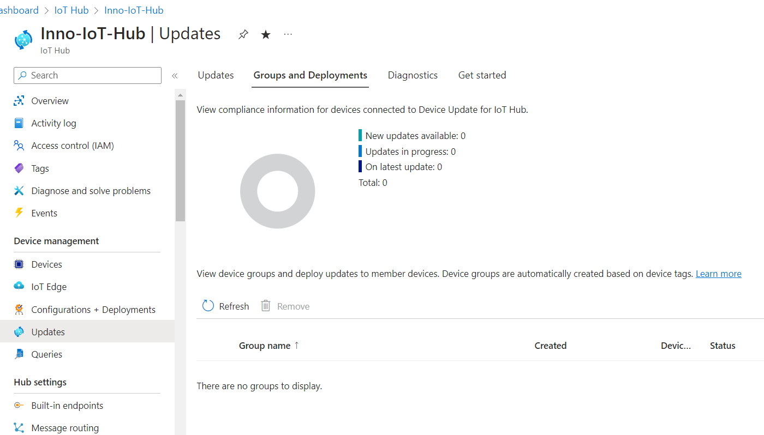Click the Built-in endpoints icon

[x=19, y=406]
